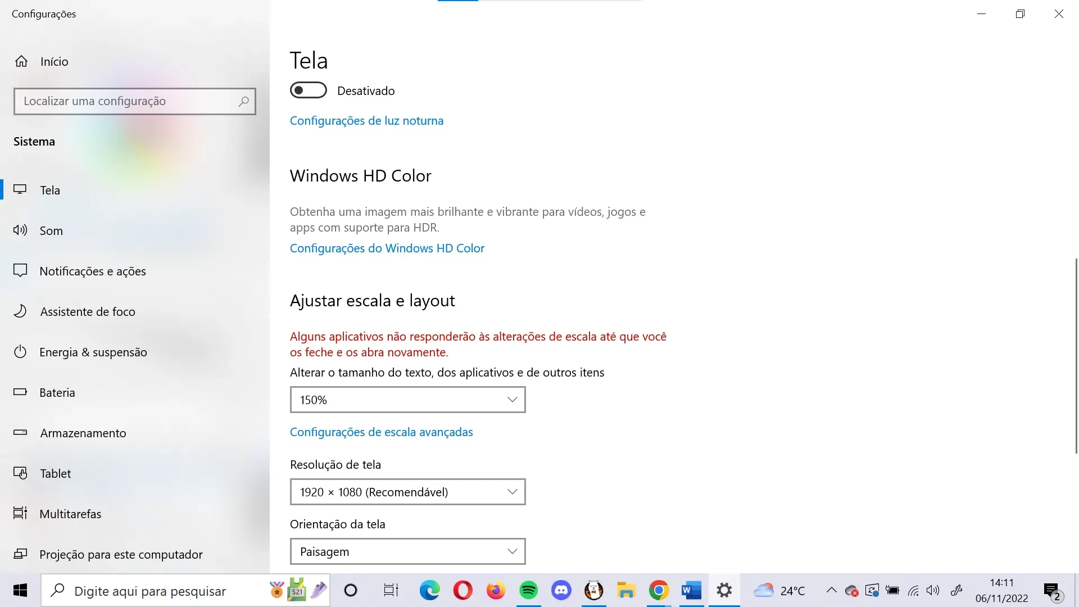This screenshot has width=1079, height=607.
Task: Click the Settings gear on taskbar
Action: (x=724, y=591)
